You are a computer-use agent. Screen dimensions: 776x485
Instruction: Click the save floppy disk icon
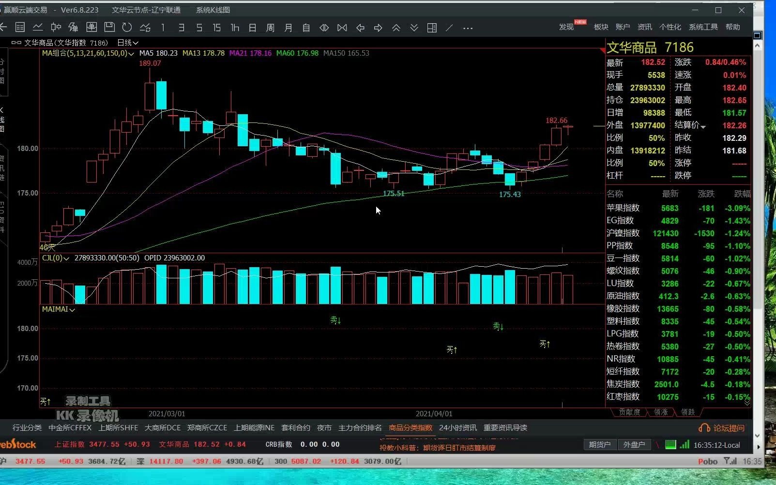click(x=109, y=28)
